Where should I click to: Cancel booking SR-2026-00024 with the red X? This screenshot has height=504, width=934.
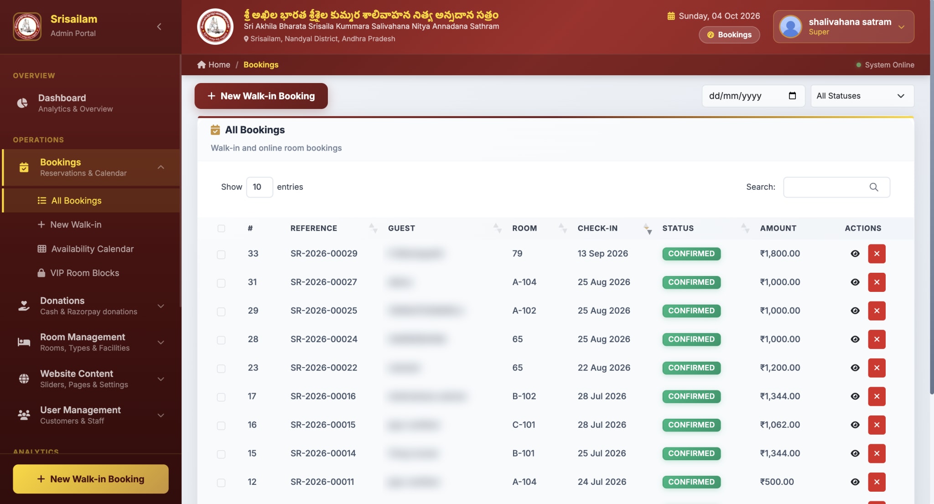pyautogui.click(x=877, y=339)
